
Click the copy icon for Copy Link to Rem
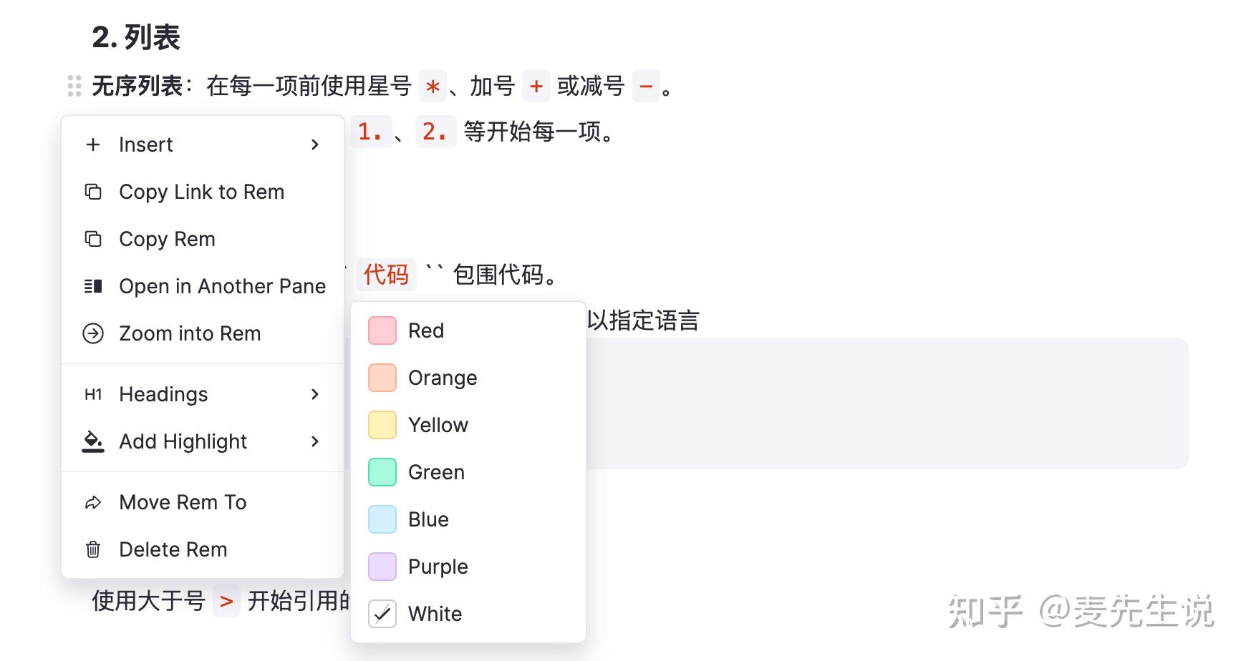coord(93,192)
